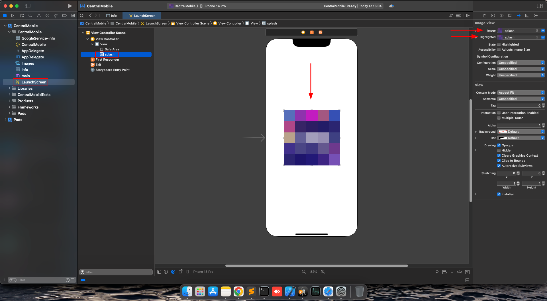Show the Connections inspector
The image size is (547, 301).
coord(536,16)
